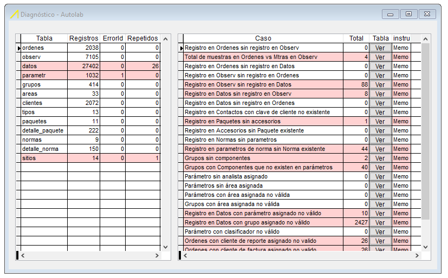Click Registros value 2072 in clientes row
The width and height of the screenshot is (448, 278).
pyautogui.click(x=84, y=103)
